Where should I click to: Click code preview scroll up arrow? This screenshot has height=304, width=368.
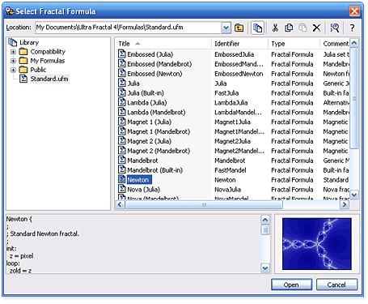265,220
